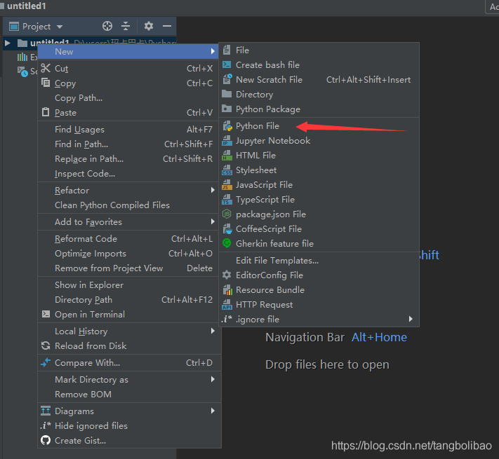Select Python File from New submenu
Screen dimensions: 499x459
[257, 126]
